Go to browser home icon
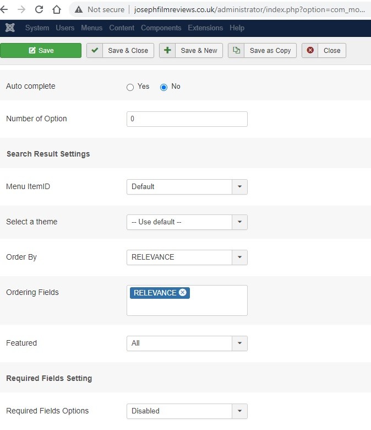The height and width of the screenshot is (430, 371). point(56,9)
